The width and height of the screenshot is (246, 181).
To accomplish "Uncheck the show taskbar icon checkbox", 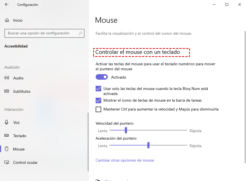I will click(x=98, y=100).
